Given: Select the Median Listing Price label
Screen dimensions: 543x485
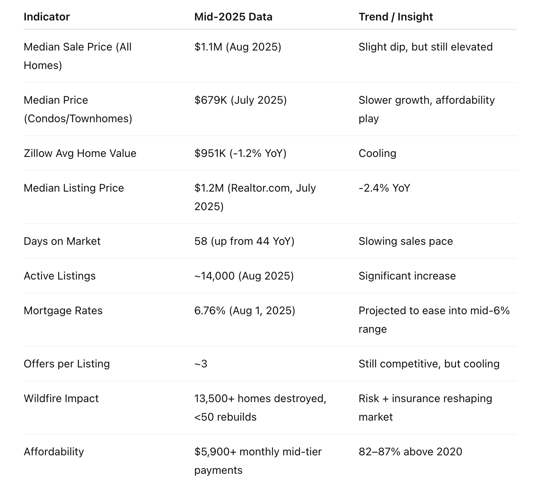Looking at the screenshot, I should click(x=74, y=188).
